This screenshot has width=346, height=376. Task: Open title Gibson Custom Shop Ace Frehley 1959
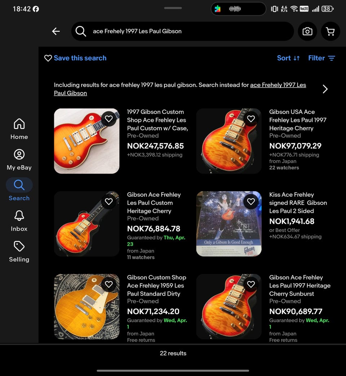(156, 285)
